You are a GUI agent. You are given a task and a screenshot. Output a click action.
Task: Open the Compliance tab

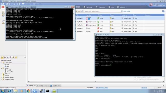click(100, 7)
